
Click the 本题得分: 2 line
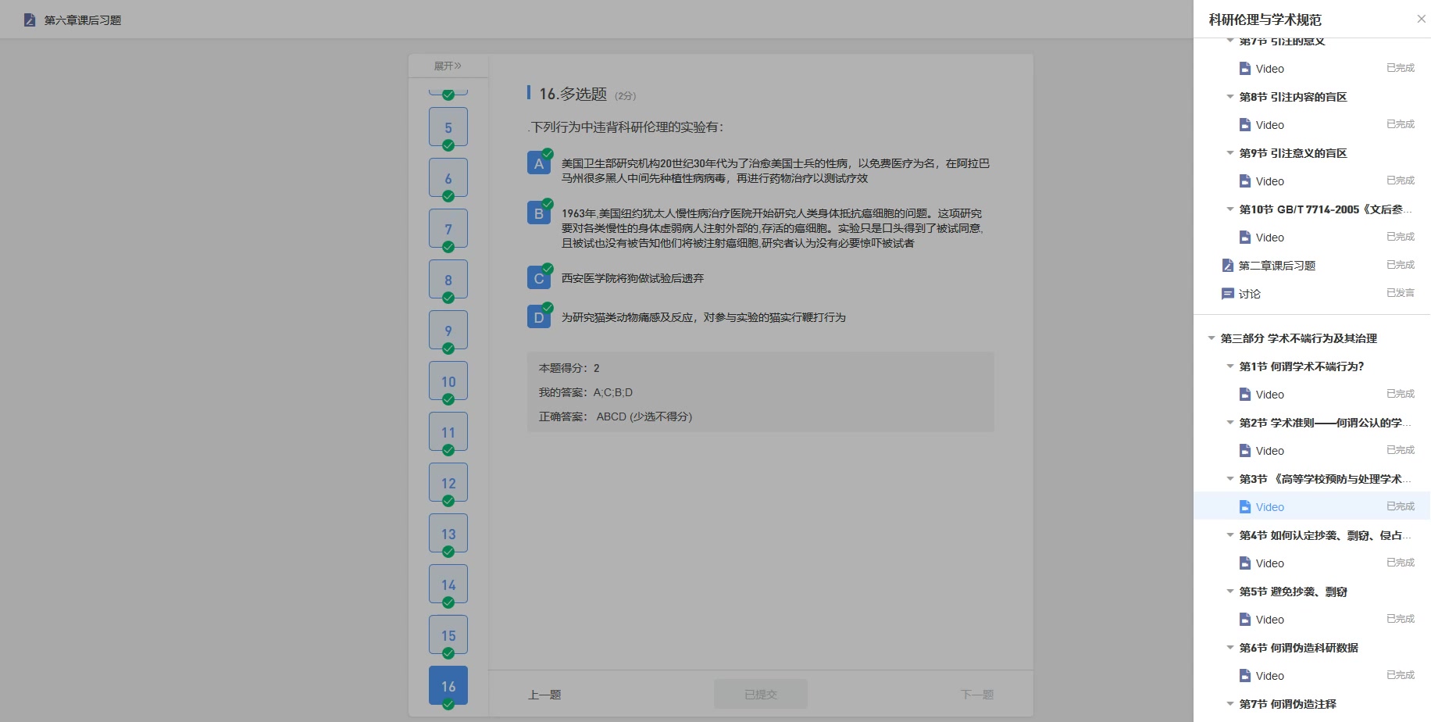[x=569, y=368]
